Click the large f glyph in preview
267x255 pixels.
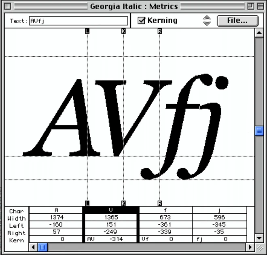coord(177,126)
